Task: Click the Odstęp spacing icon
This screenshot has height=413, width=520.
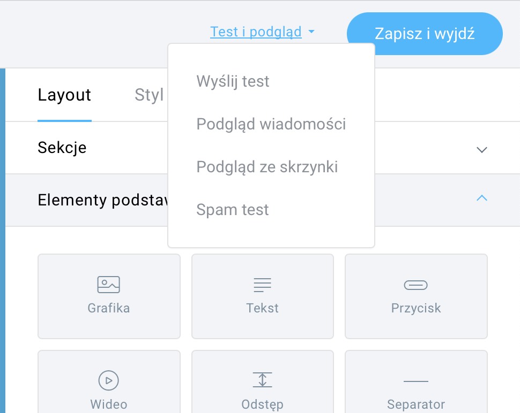Action: [262, 380]
